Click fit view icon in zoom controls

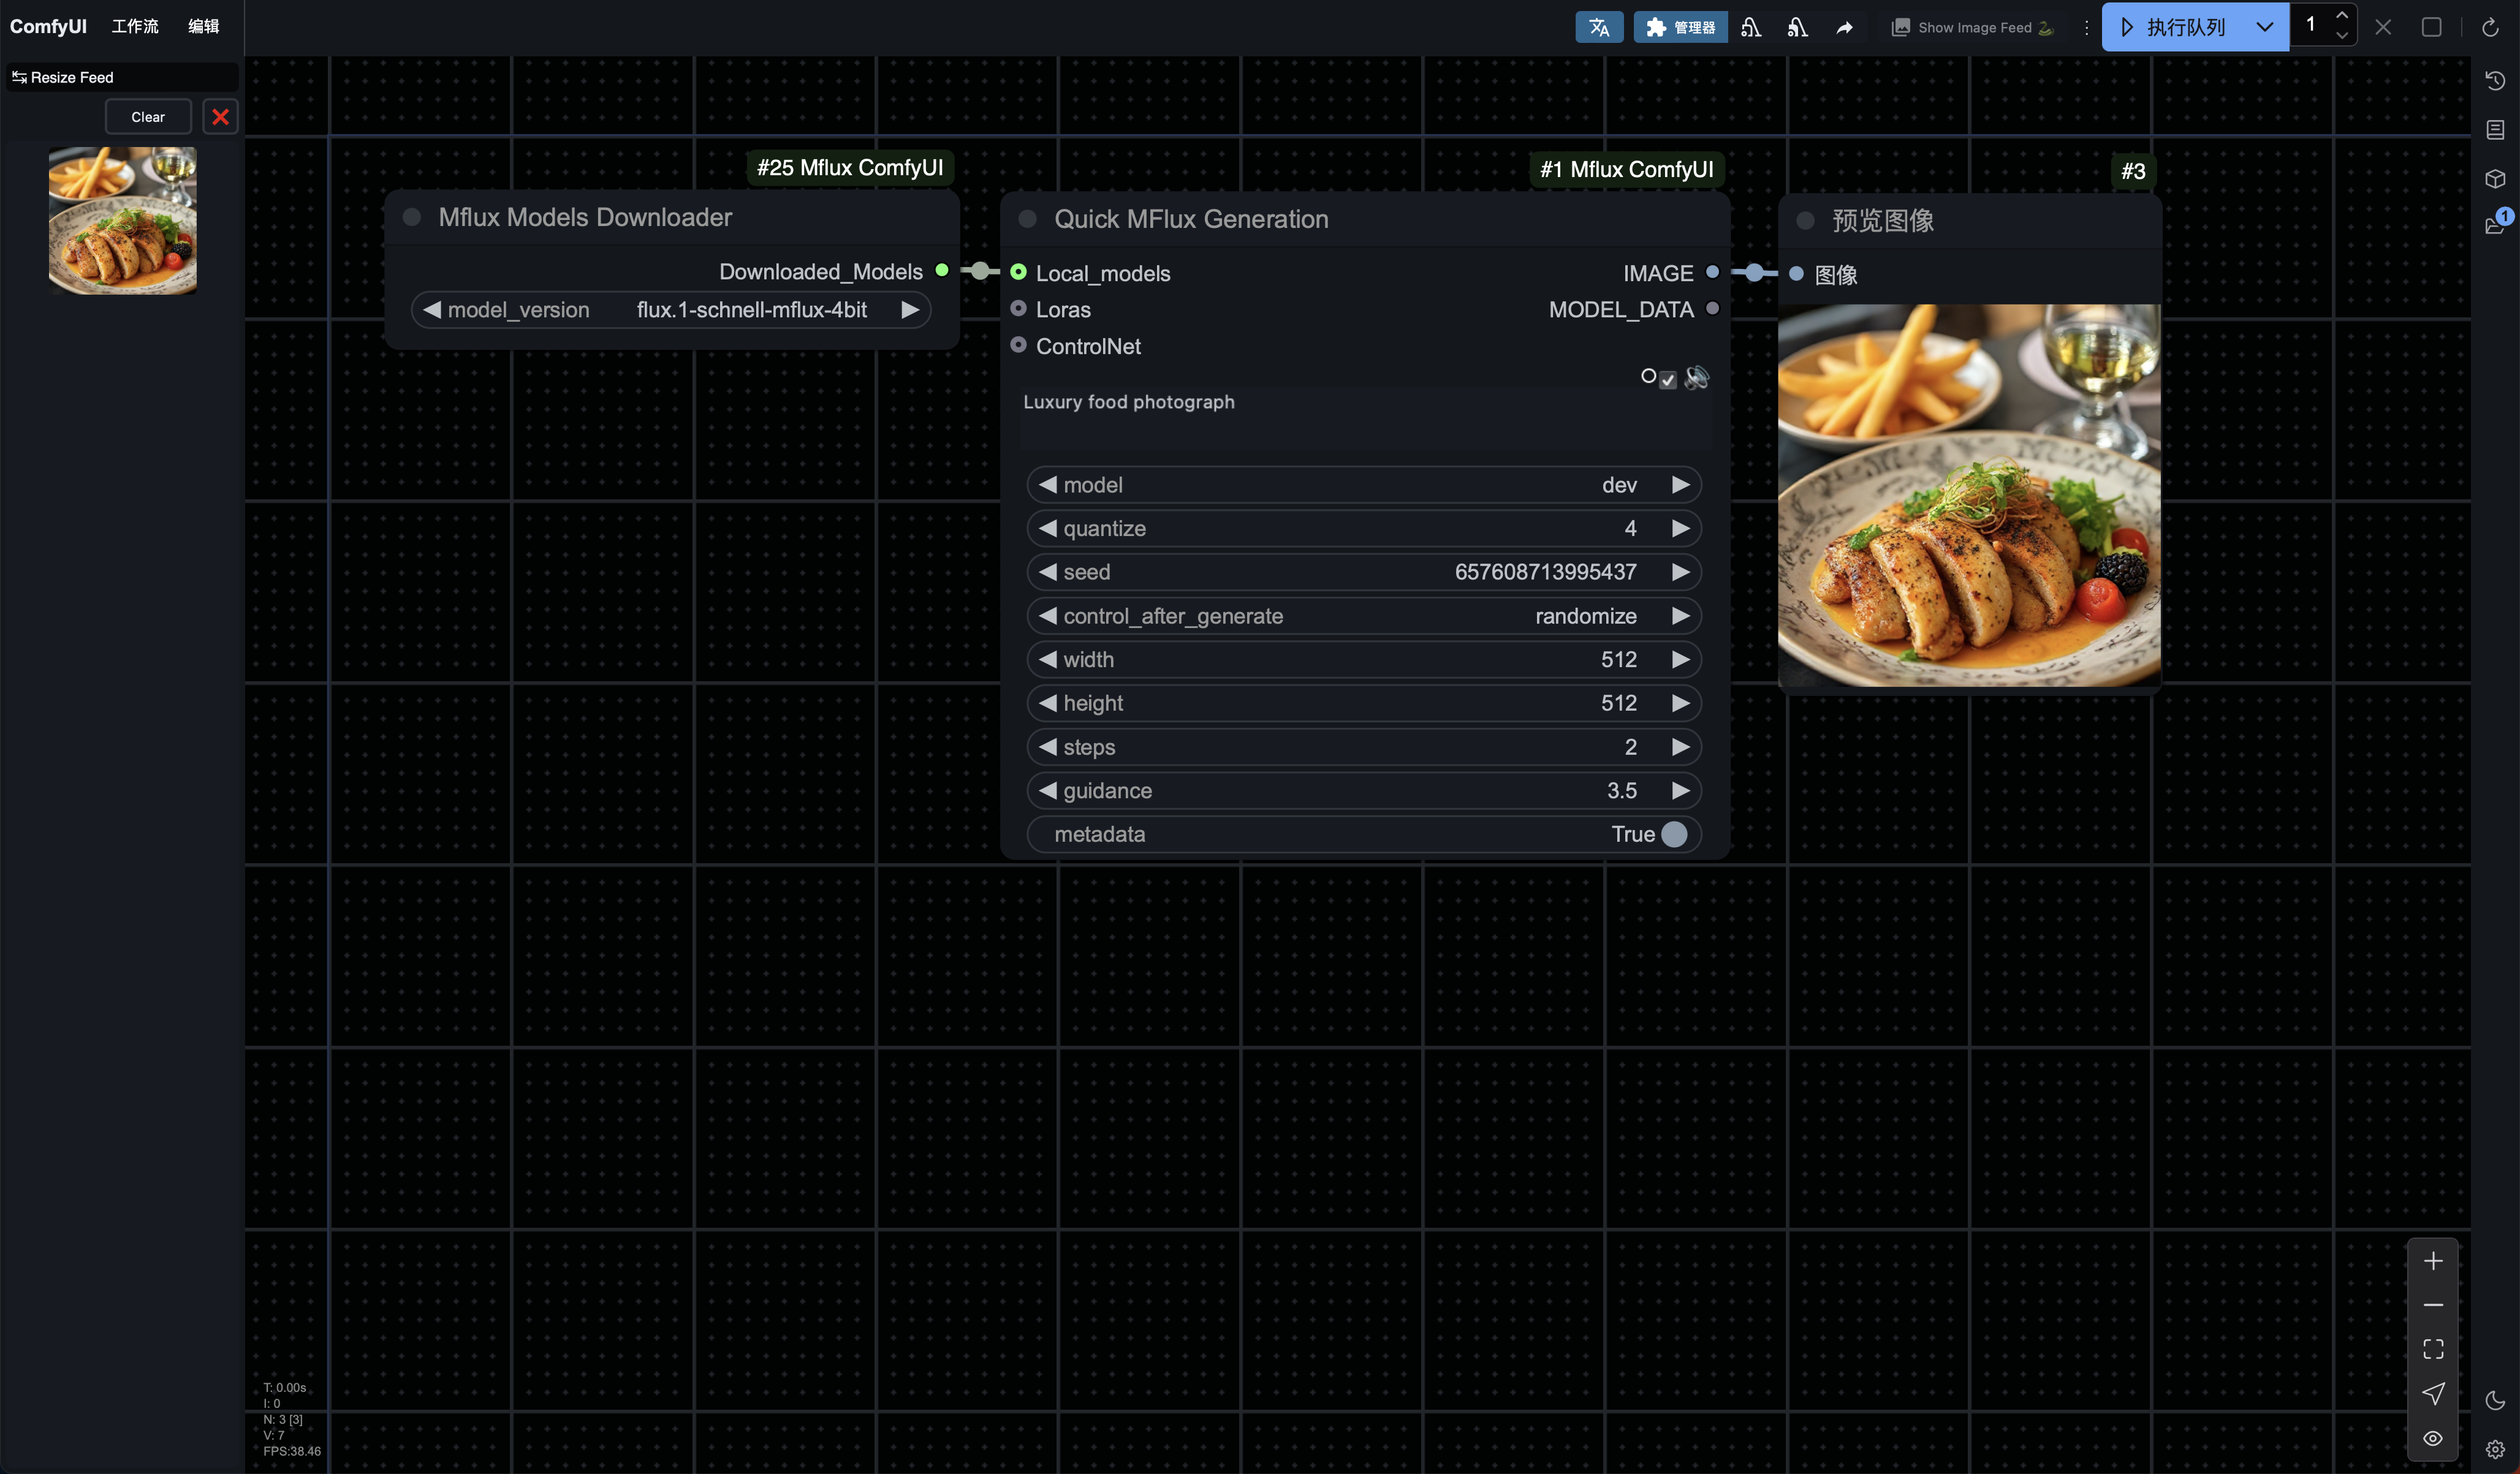[2432, 1349]
